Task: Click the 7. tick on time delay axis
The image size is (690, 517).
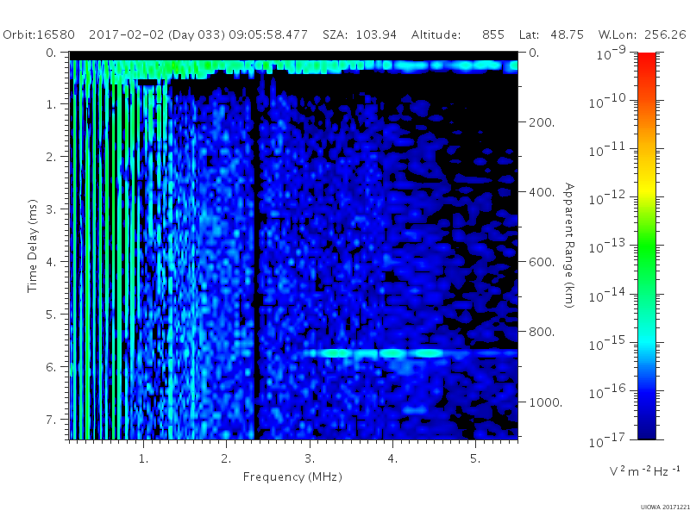Action: pyautogui.click(x=52, y=420)
